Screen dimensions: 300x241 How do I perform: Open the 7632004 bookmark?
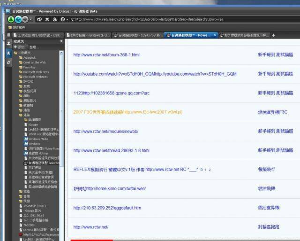click(x=27, y=225)
